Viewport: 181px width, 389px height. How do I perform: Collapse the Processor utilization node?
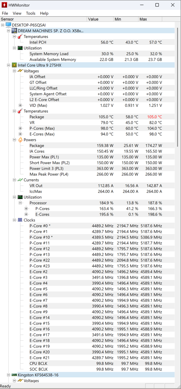pyautogui.click(x=20, y=203)
